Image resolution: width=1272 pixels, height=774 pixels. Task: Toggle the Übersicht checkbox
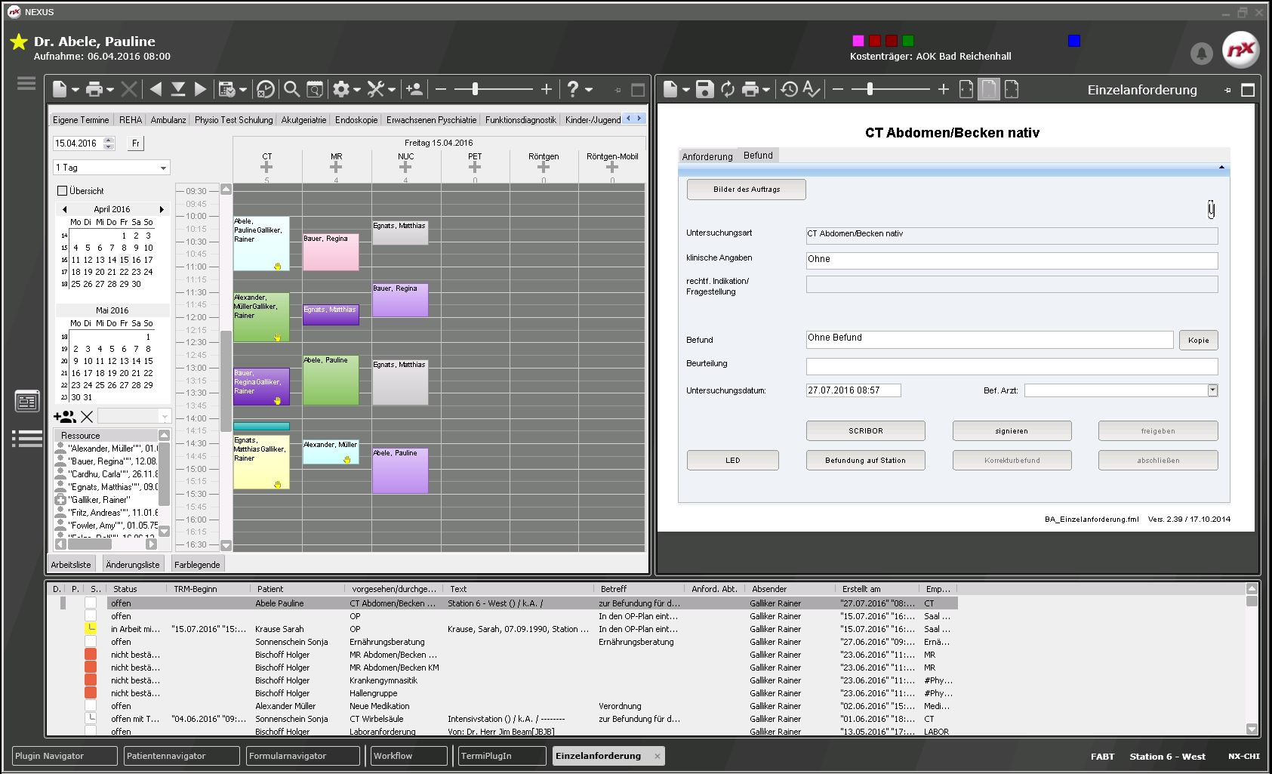point(63,191)
